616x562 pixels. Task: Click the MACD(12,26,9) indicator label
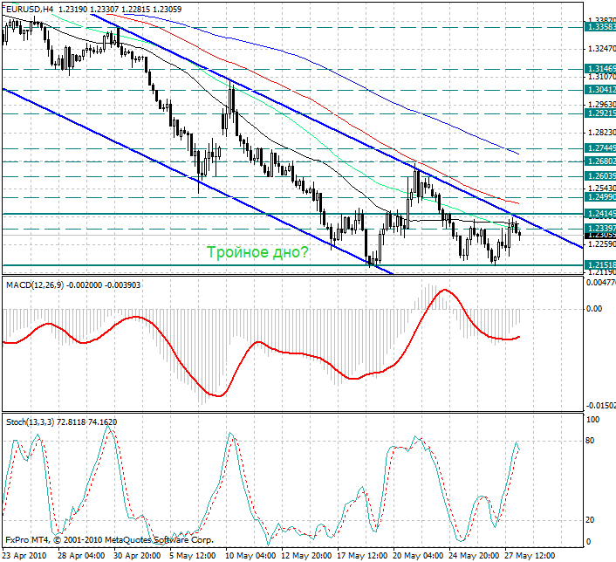pyautogui.click(x=73, y=285)
